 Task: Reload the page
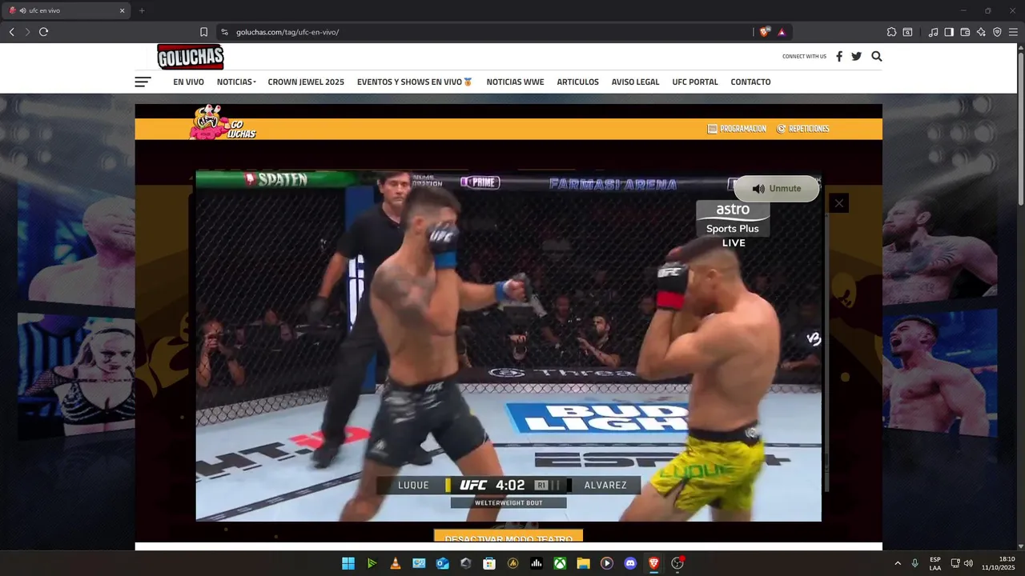[x=43, y=32]
